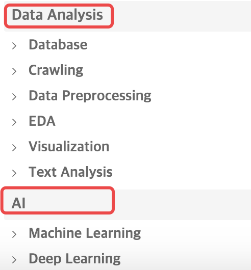Expand the Crawling chevron arrow
The width and height of the screenshot is (251, 270).
pyautogui.click(x=14, y=71)
